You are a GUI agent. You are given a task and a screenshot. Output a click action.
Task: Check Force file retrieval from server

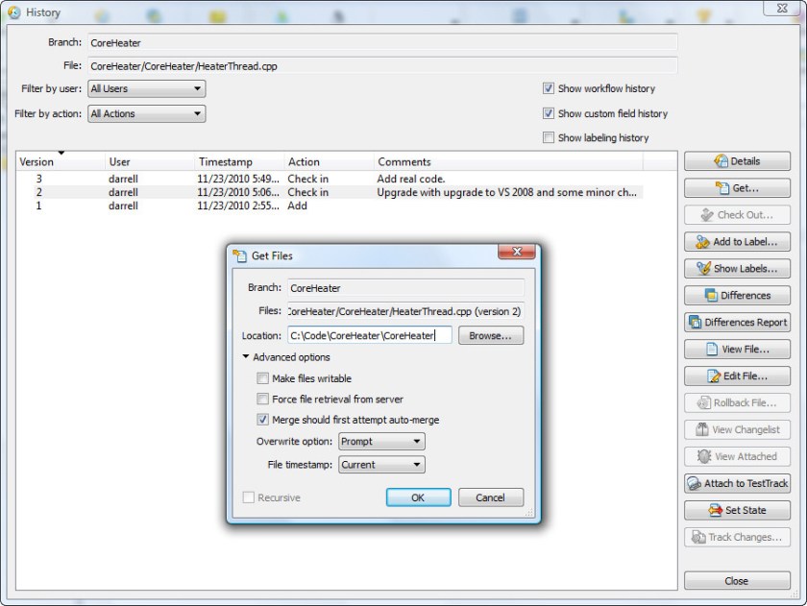click(263, 400)
